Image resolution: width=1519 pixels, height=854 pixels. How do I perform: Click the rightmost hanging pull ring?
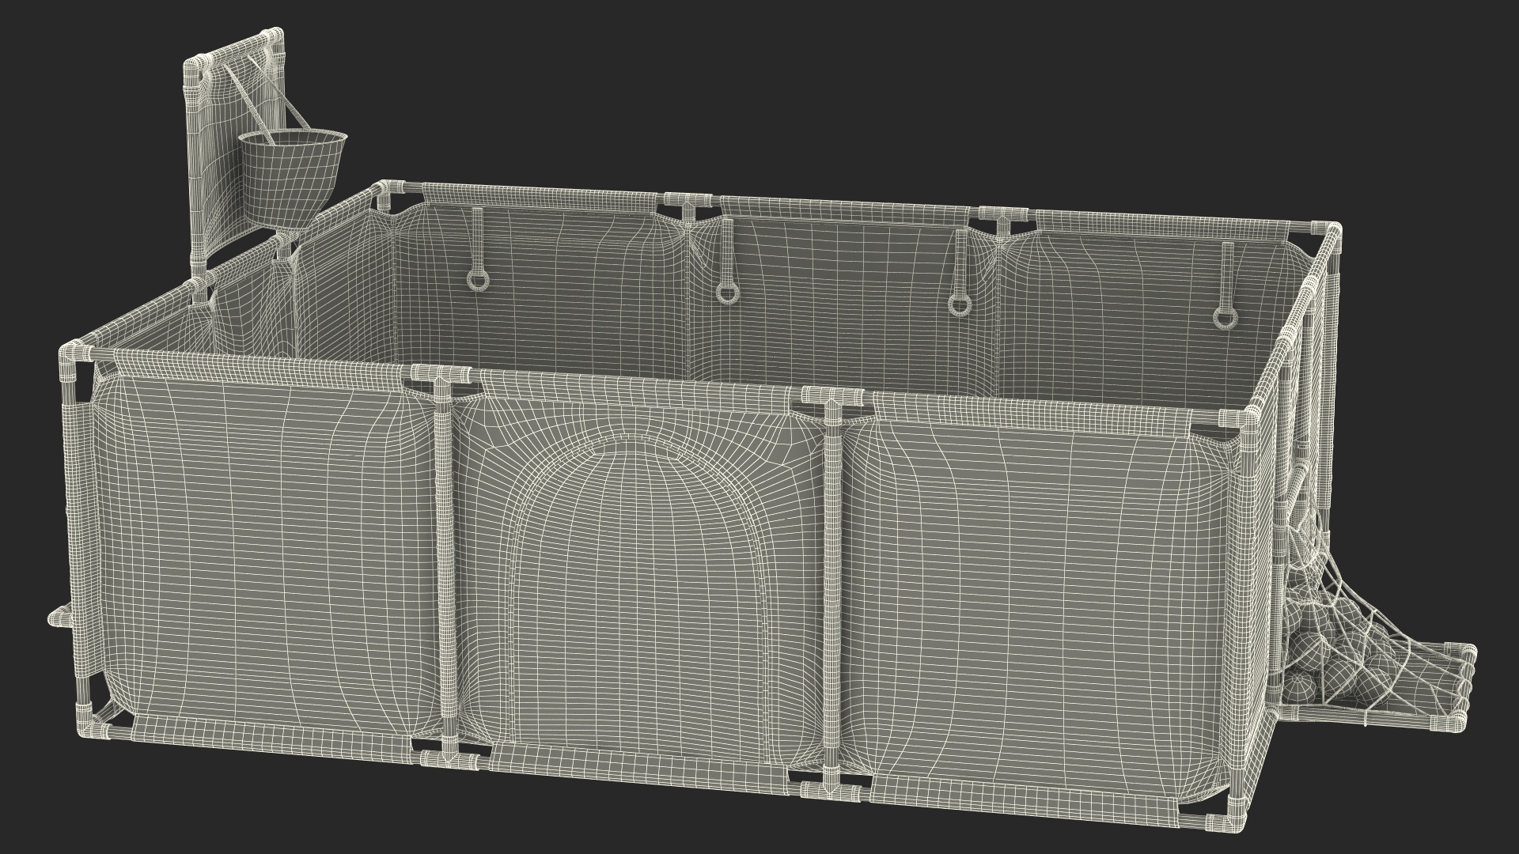coord(1224,316)
